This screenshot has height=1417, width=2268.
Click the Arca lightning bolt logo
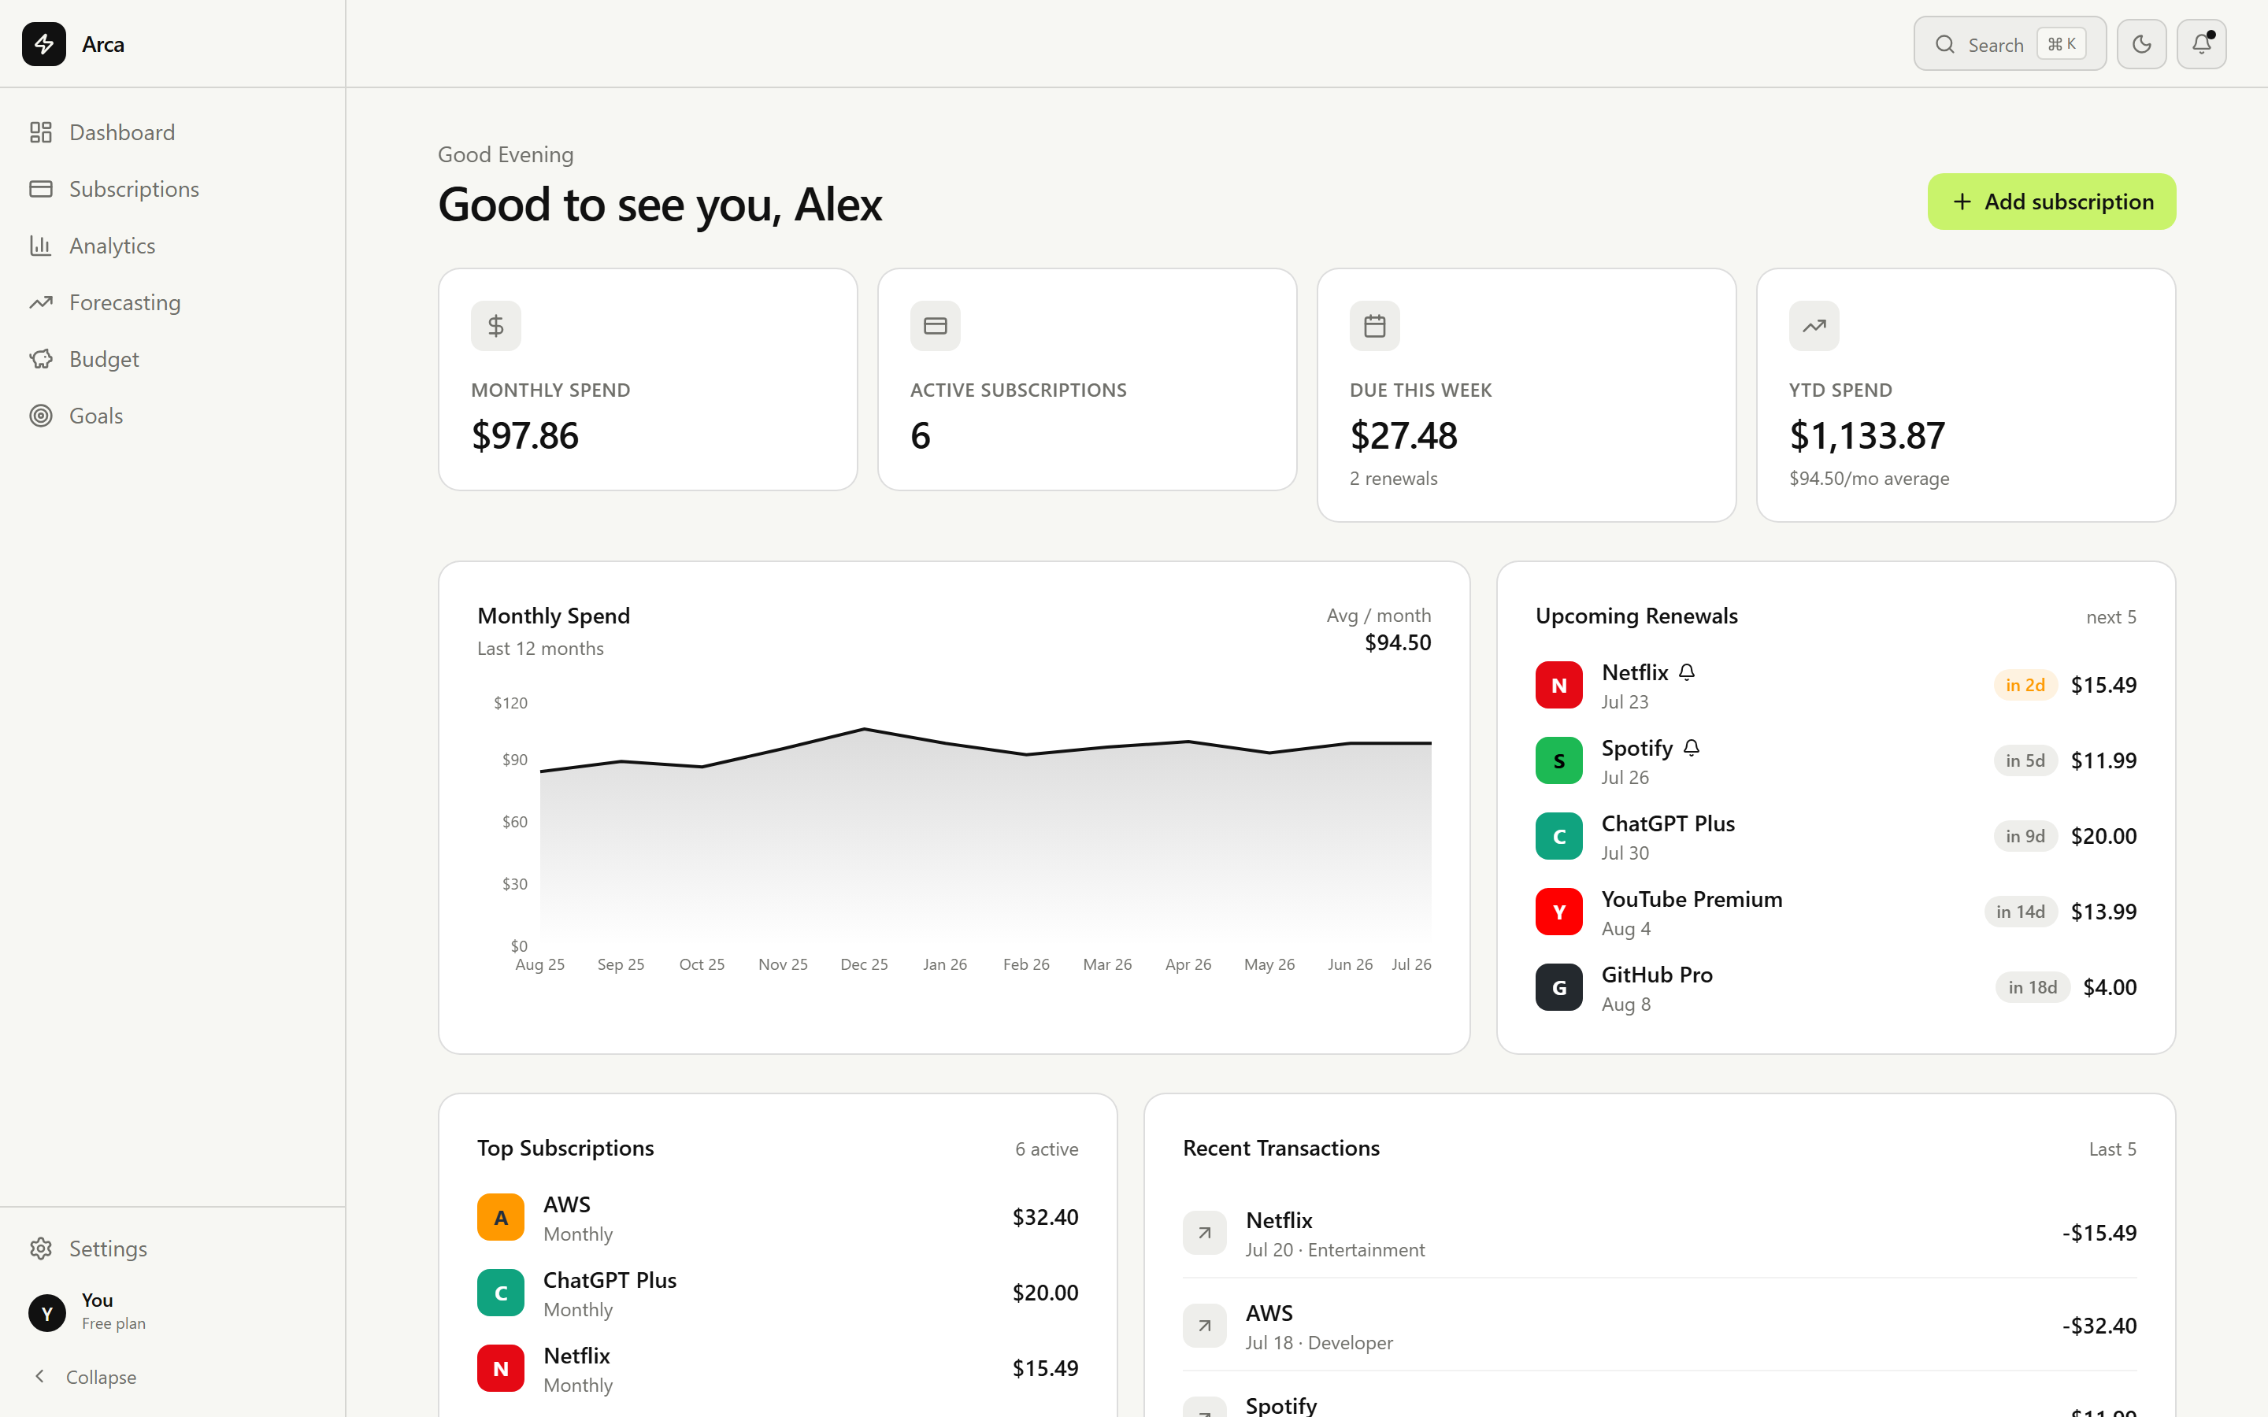tap(44, 44)
